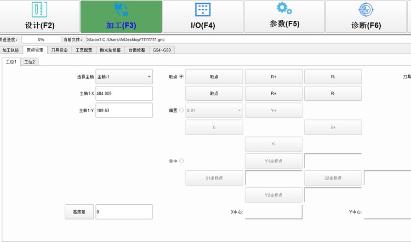Screen dimensions: 411x242
Task: Open the 设计(F2) design module
Action: (x=39, y=16)
